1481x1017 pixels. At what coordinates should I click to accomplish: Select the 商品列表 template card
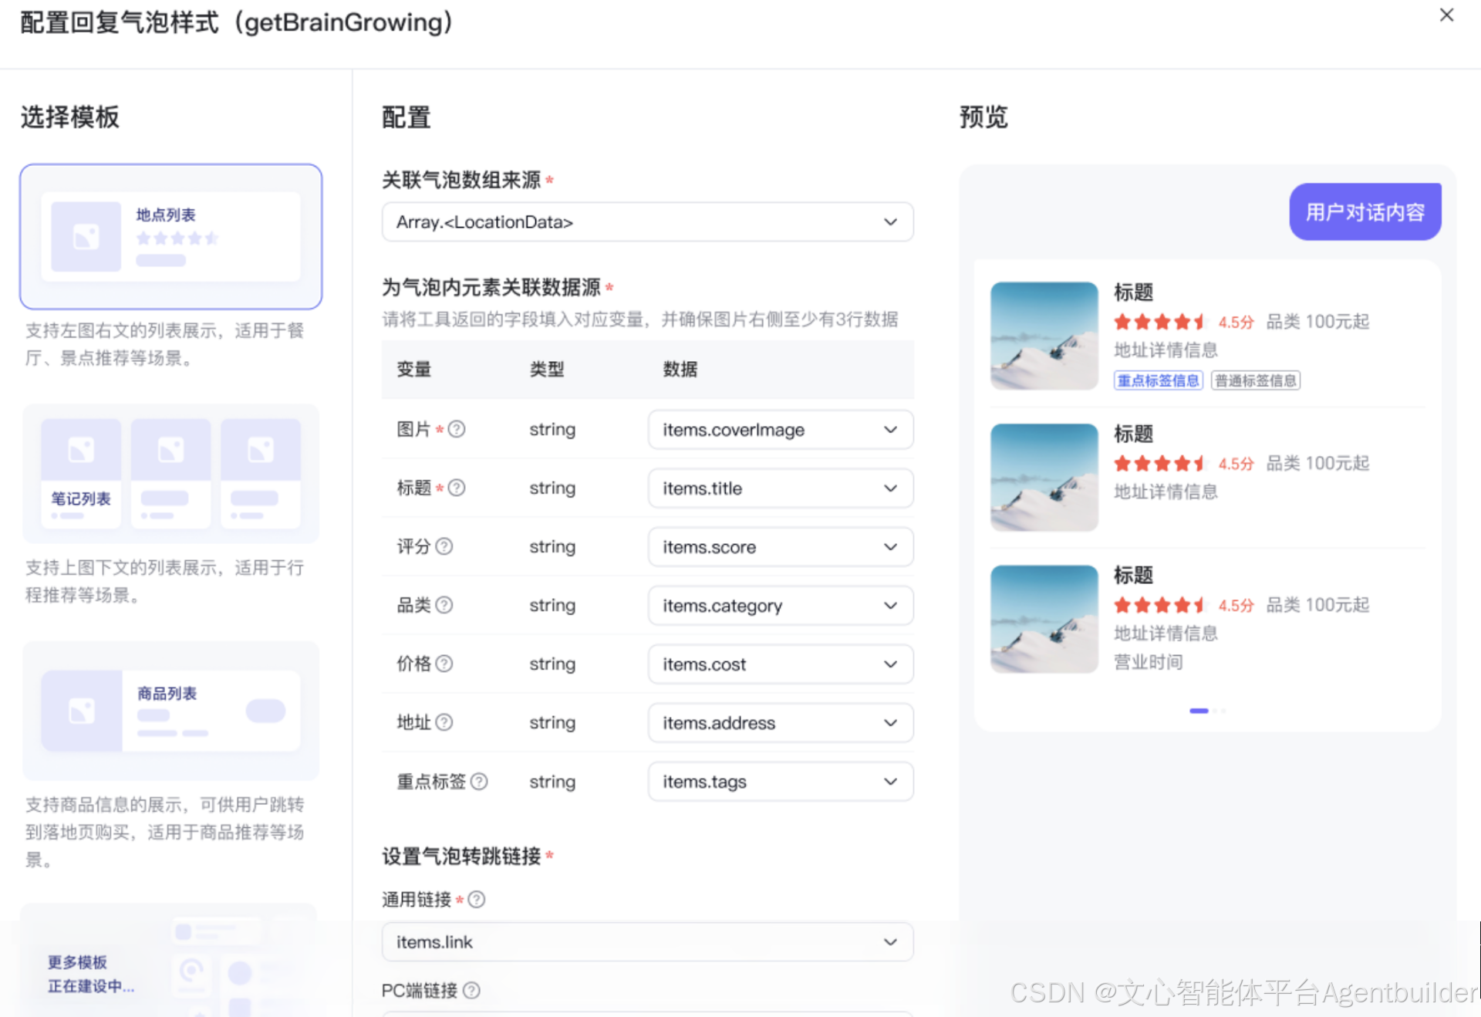coord(170,711)
